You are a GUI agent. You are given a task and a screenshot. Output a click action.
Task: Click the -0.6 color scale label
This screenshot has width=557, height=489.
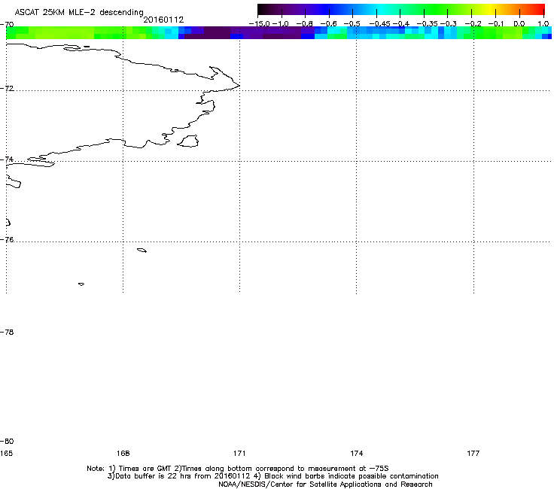pos(328,24)
